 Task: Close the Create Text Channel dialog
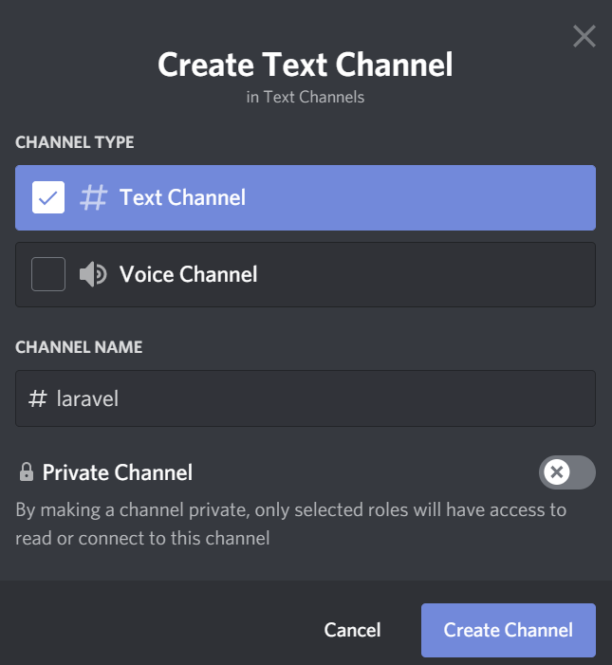[584, 37]
